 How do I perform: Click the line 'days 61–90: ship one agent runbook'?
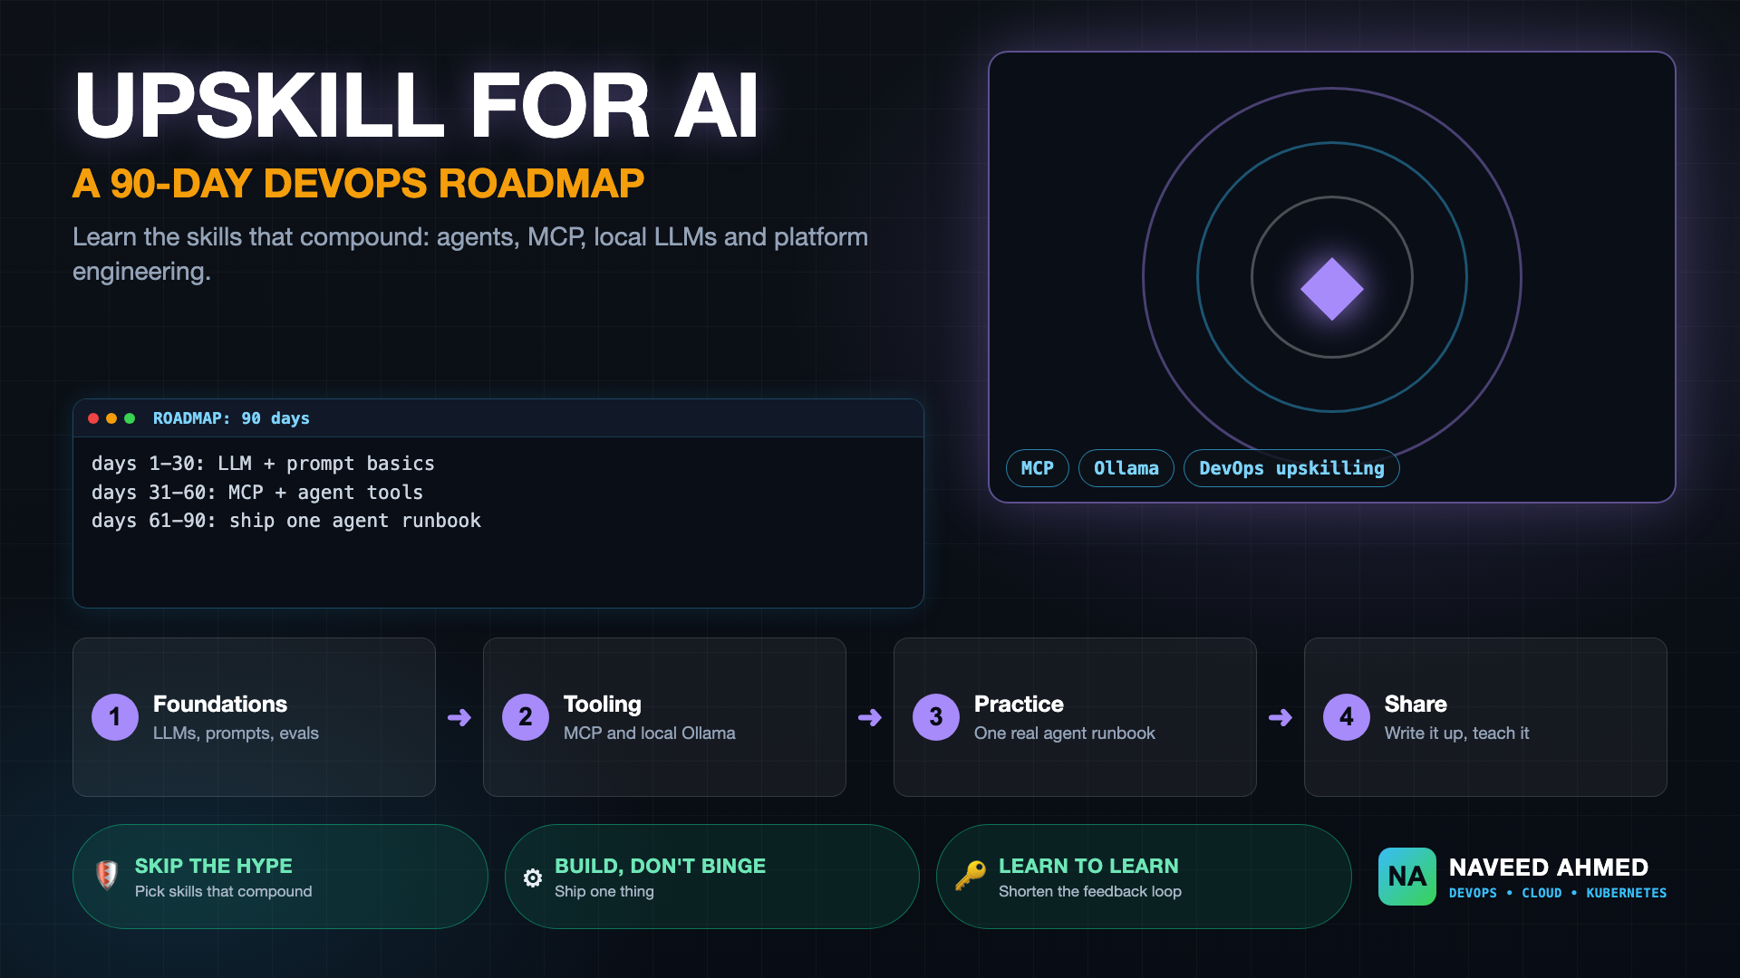coord(286,521)
